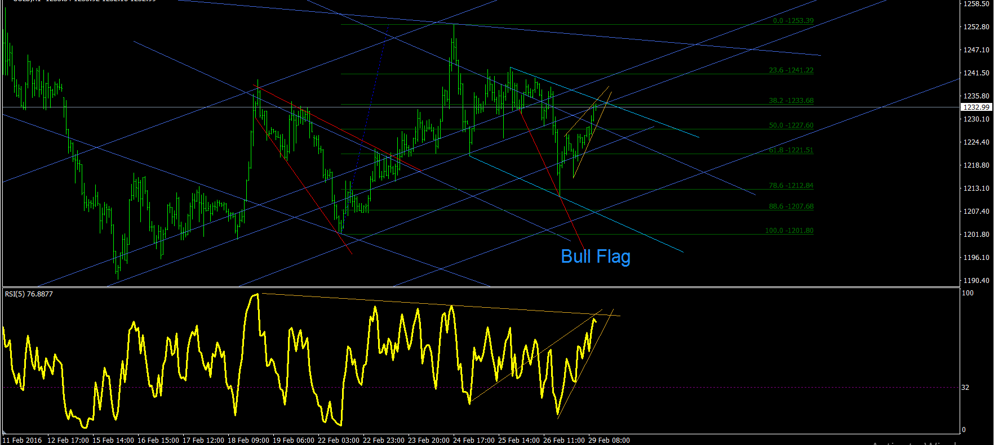Screen dimensions: 994x445
Task: Click the RSI(5) 76.8877 indicator label
Action: pyautogui.click(x=29, y=294)
